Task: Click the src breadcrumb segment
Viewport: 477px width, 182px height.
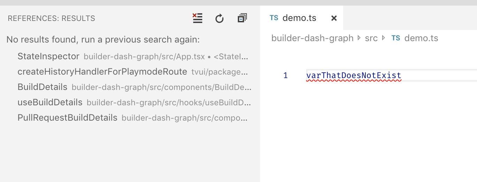Action: [371, 38]
